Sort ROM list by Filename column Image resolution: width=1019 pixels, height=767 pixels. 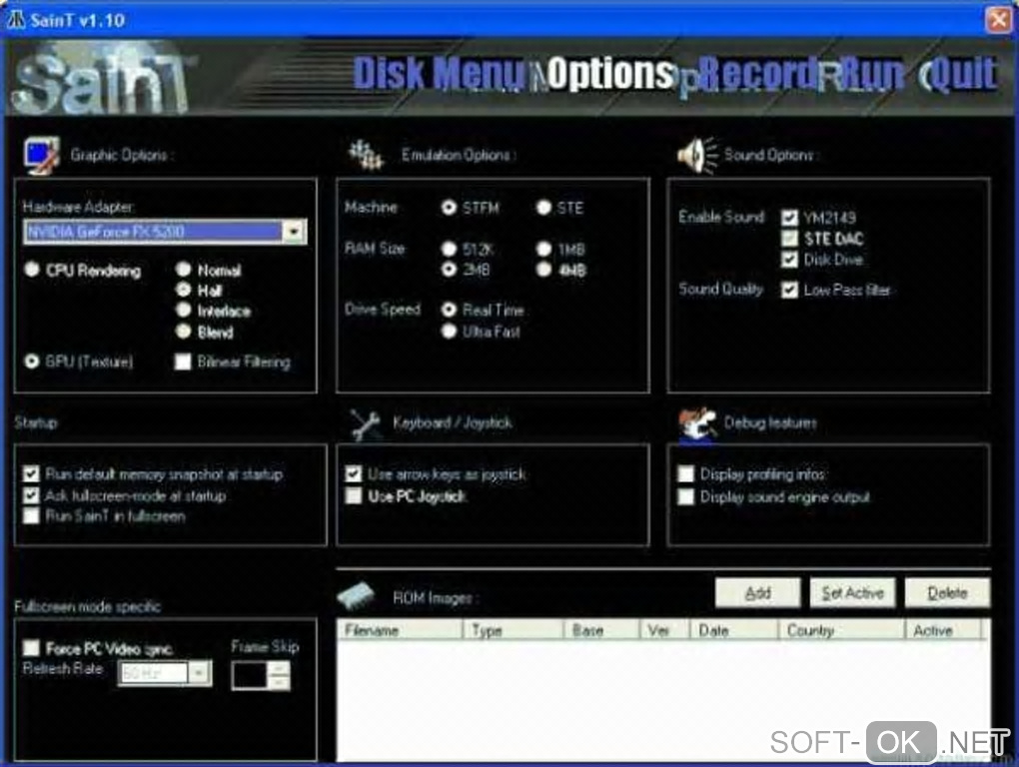click(x=400, y=629)
